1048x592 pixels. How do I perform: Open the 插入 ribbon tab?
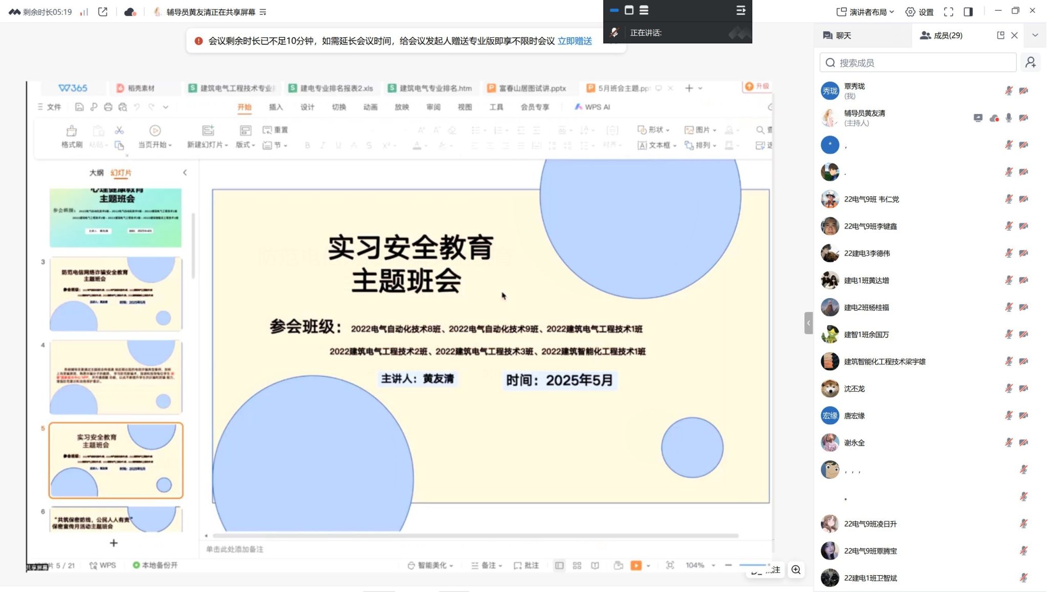point(275,107)
